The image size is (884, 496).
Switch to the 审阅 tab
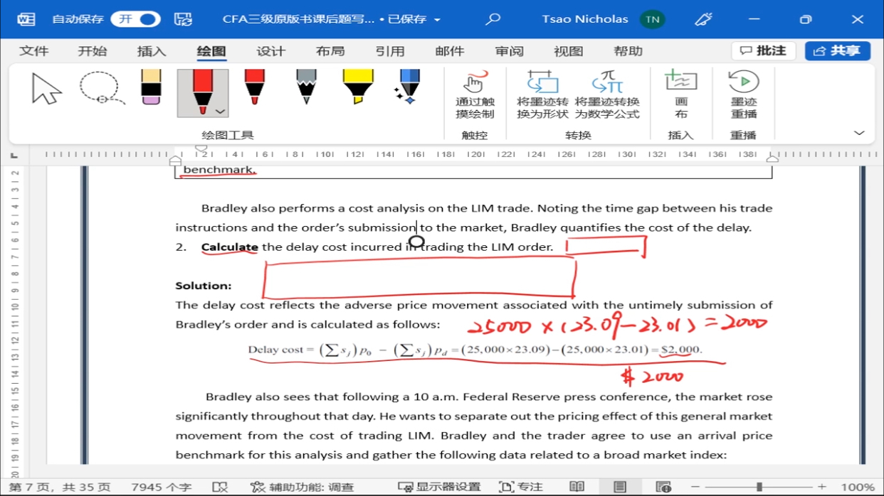click(x=510, y=51)
